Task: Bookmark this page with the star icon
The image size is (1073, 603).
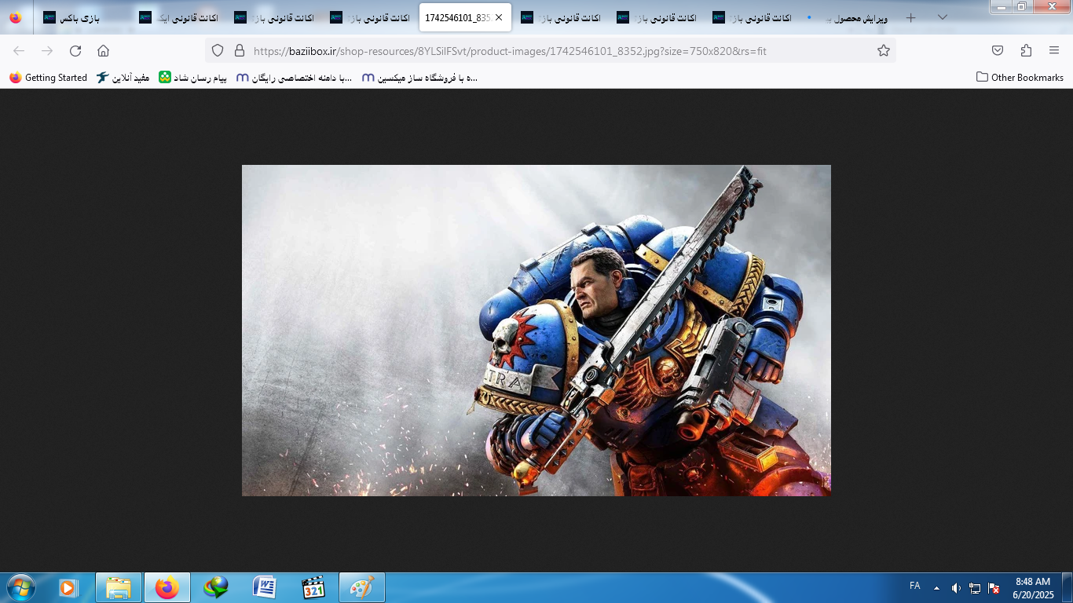Action: point(884,51)
